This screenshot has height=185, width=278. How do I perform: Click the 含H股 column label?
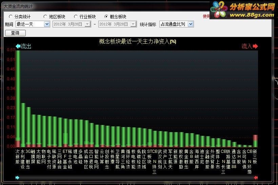[x=239, y=157]
